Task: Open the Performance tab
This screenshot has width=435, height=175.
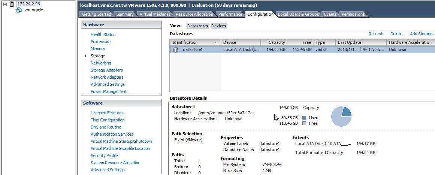Action: [230, 14]
